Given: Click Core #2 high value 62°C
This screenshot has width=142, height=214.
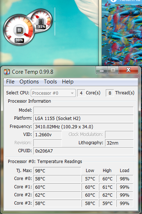Looking at the screenshot, I should point(107,195).
